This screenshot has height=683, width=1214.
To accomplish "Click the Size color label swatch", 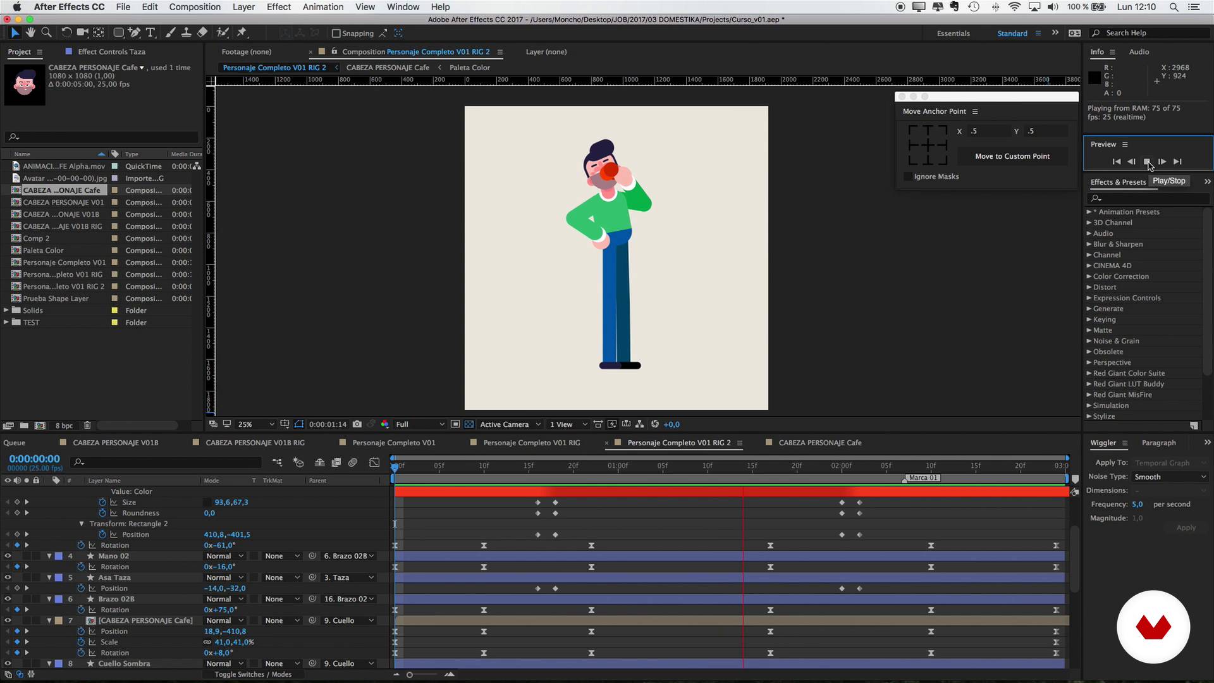I will [207, 502].
